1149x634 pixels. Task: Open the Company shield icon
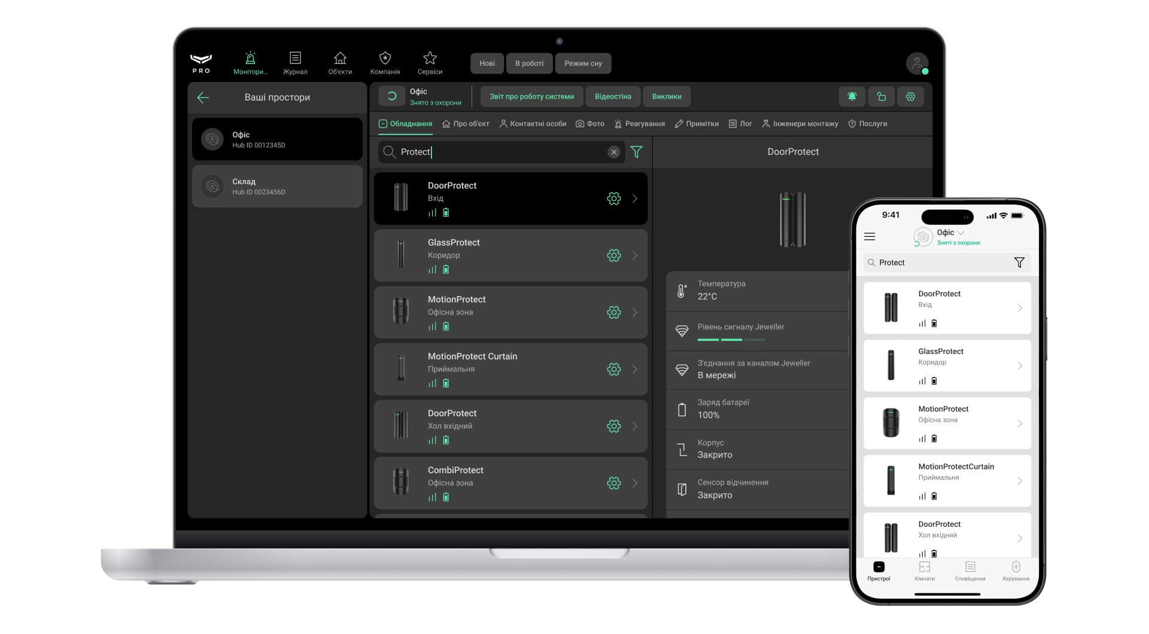click(x=385, y=63)
